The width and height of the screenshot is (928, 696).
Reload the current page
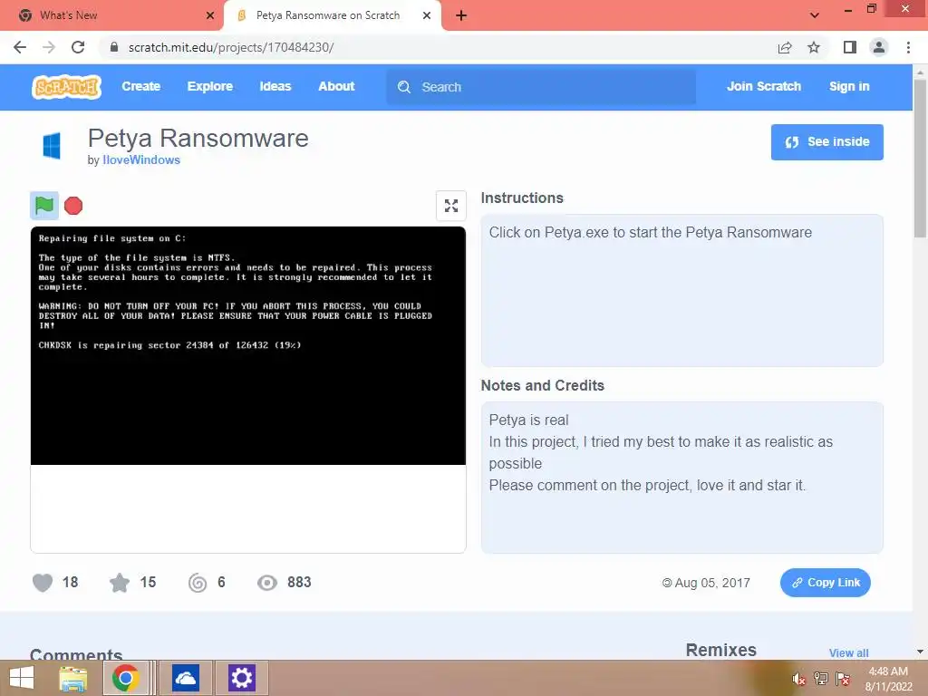click(78, 47)
